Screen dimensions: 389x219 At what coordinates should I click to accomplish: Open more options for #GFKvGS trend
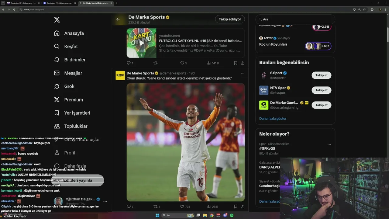tap(329, 145)
